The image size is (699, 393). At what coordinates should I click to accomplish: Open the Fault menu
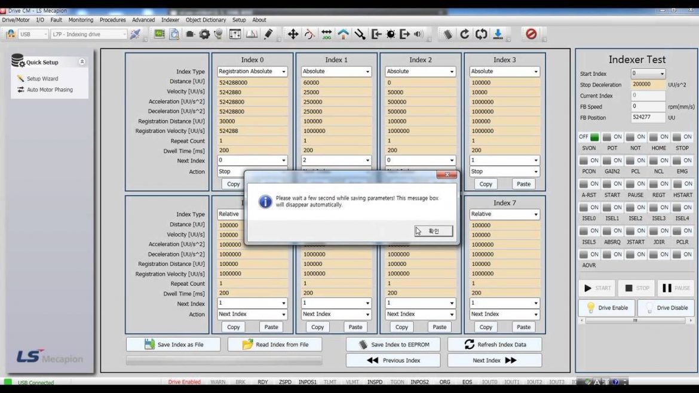click(x=56, y=20)
